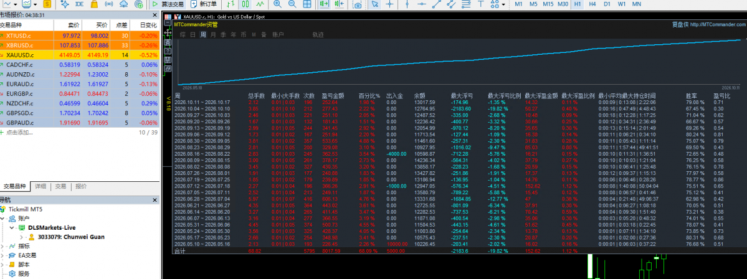Open the cloud VPS hosting icon

[124, 4]
